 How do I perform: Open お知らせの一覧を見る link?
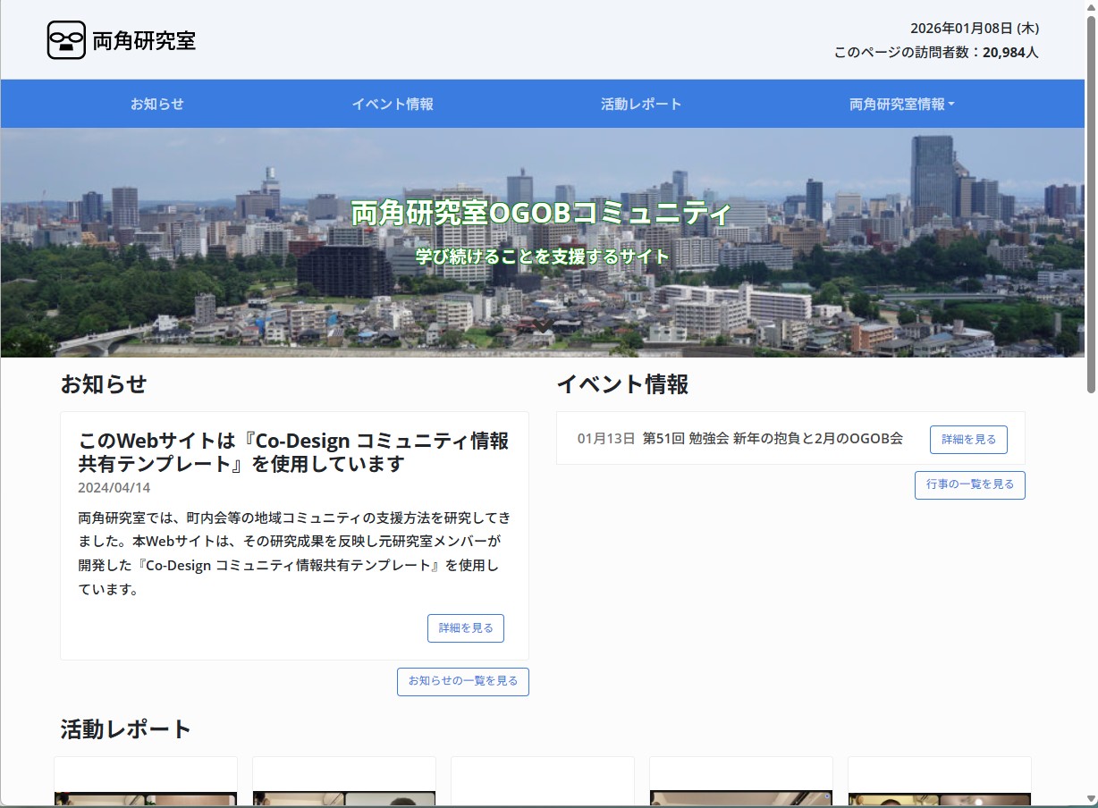tap(462, 681)
